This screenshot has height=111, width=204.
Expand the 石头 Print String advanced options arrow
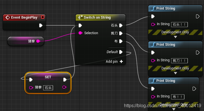pos(175,37)
